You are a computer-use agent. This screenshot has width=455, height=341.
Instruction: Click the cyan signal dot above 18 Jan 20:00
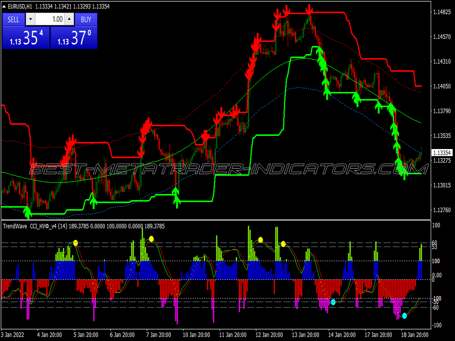[404, 315]
